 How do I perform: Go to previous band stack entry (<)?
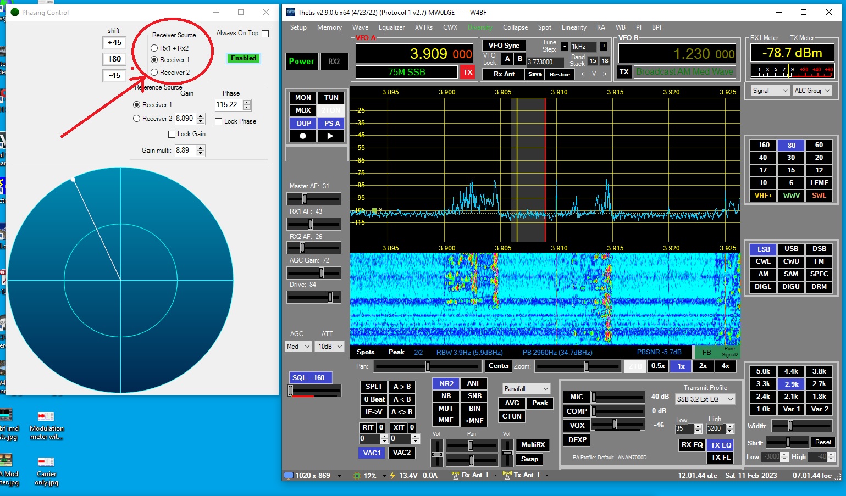(x=583, y=74)
